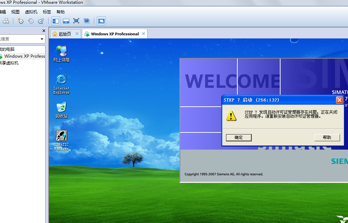Select the 网上邻居 desktop icon
Screen dimensions: 348x223
point(61,54)
